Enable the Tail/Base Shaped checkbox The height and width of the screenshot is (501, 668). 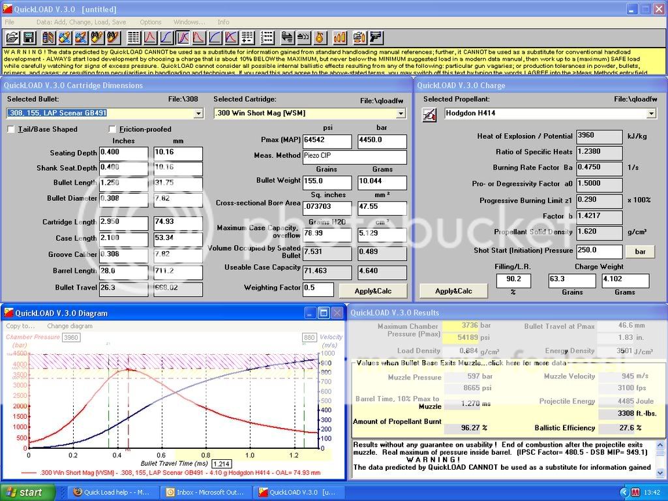pos(11,129)
